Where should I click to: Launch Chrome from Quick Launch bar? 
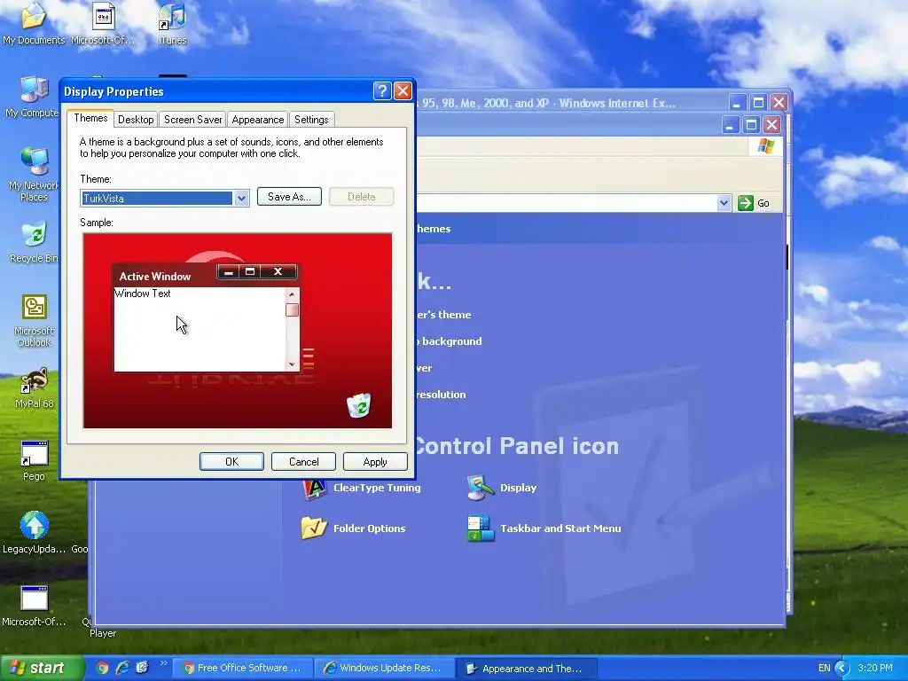coord(103,668)
